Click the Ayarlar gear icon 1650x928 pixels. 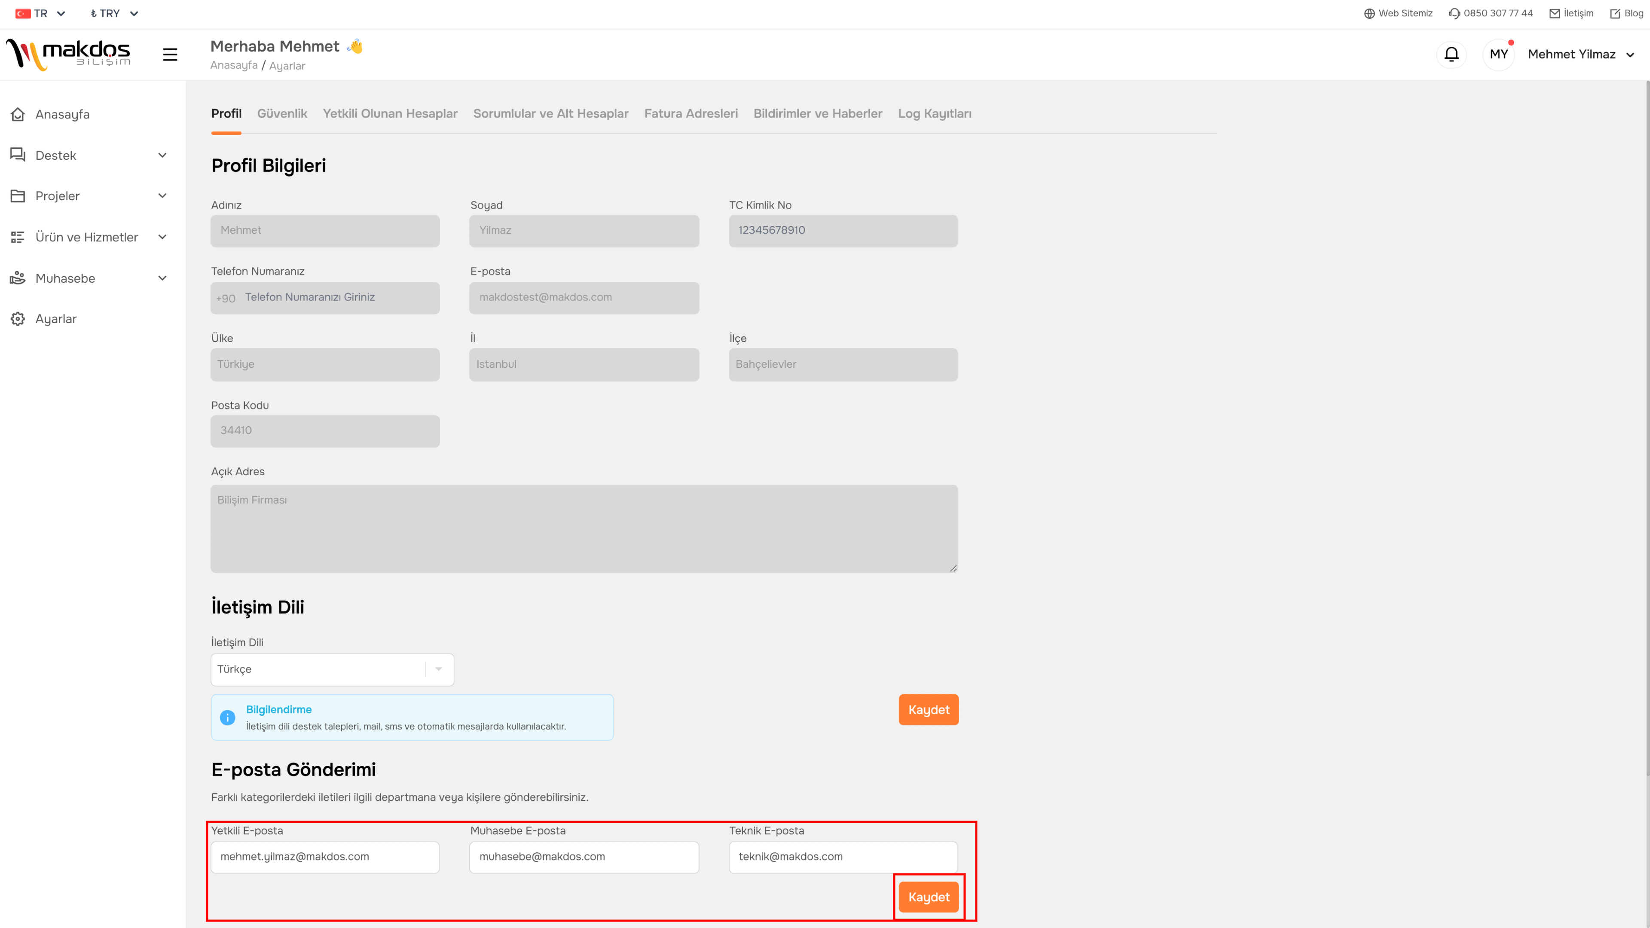[x=18, y=319]
